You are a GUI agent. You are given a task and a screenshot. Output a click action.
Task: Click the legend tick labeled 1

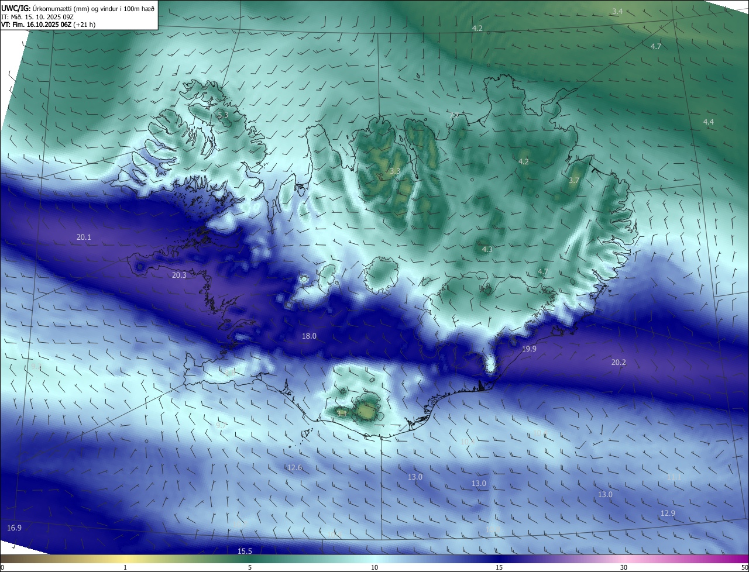pyautogui.click(x=125, y=567)
